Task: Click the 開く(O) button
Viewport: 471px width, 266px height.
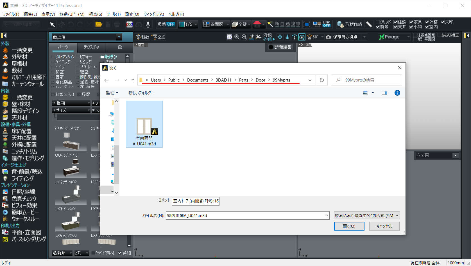Action: click(x=349, y=226)
